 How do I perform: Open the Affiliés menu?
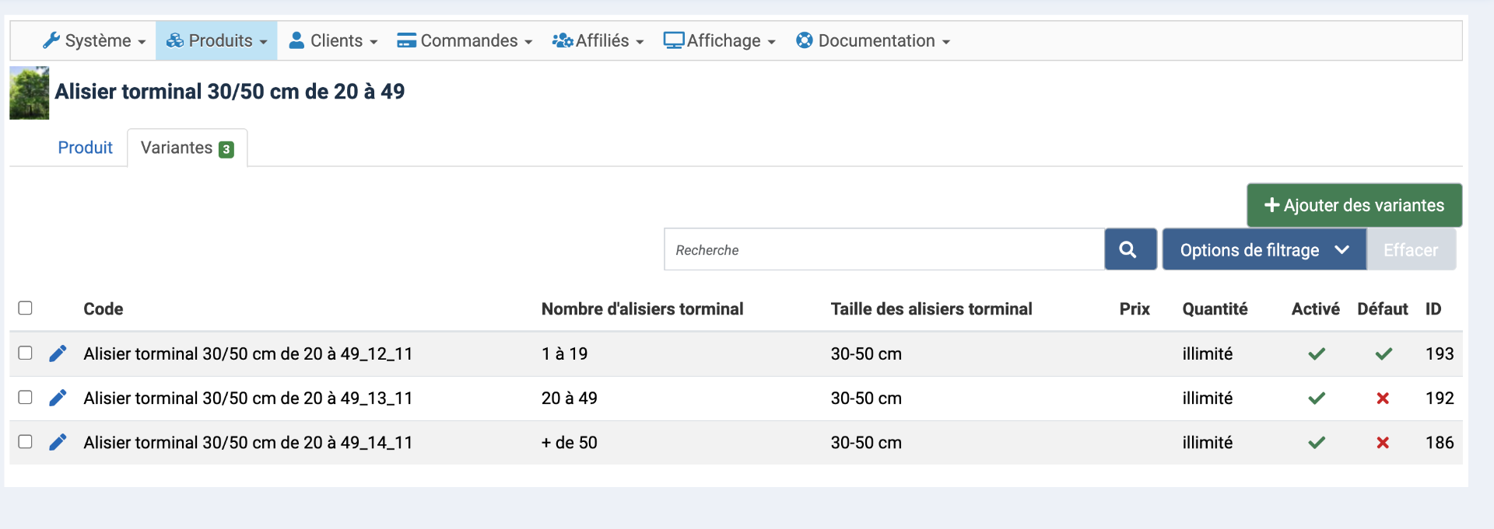[598, 41]
